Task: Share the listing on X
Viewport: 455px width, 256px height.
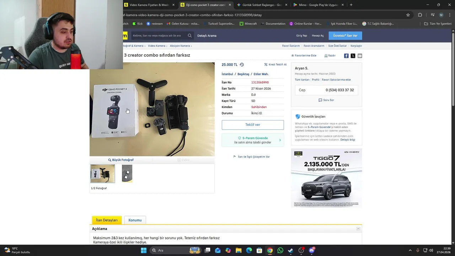Action: (353, 56)
